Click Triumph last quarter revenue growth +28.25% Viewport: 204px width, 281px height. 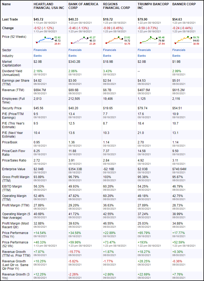pos(144,261)
